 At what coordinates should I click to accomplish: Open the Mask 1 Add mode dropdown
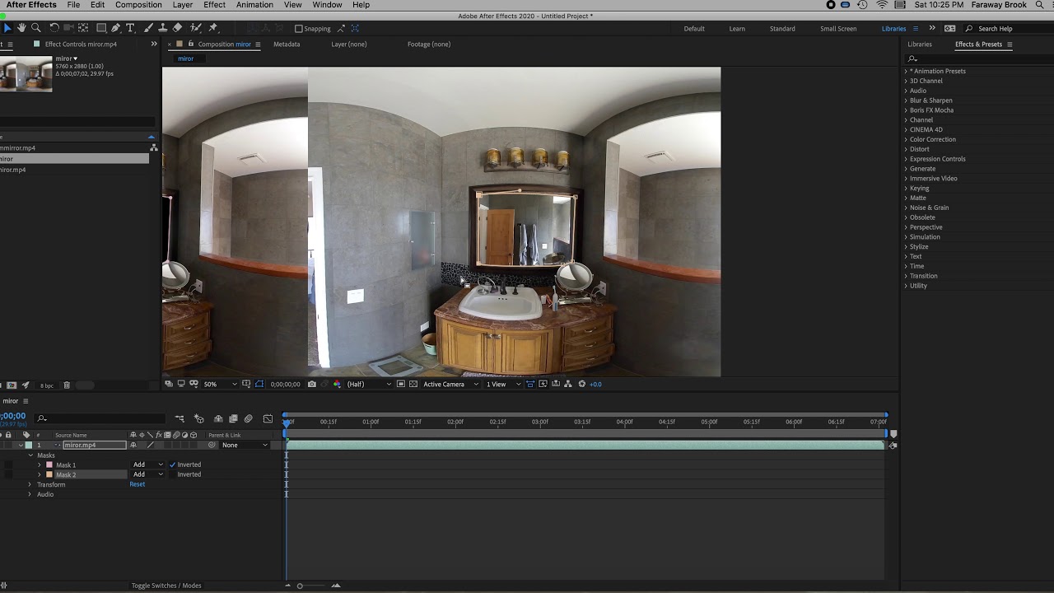tap(148, 465)
